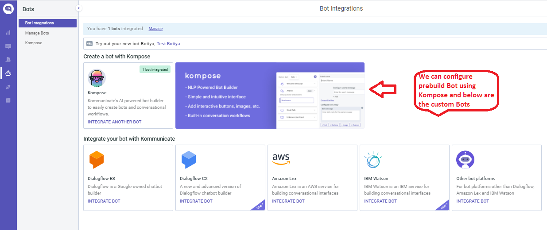Open the documents sidebar icon

coord(8,100)
